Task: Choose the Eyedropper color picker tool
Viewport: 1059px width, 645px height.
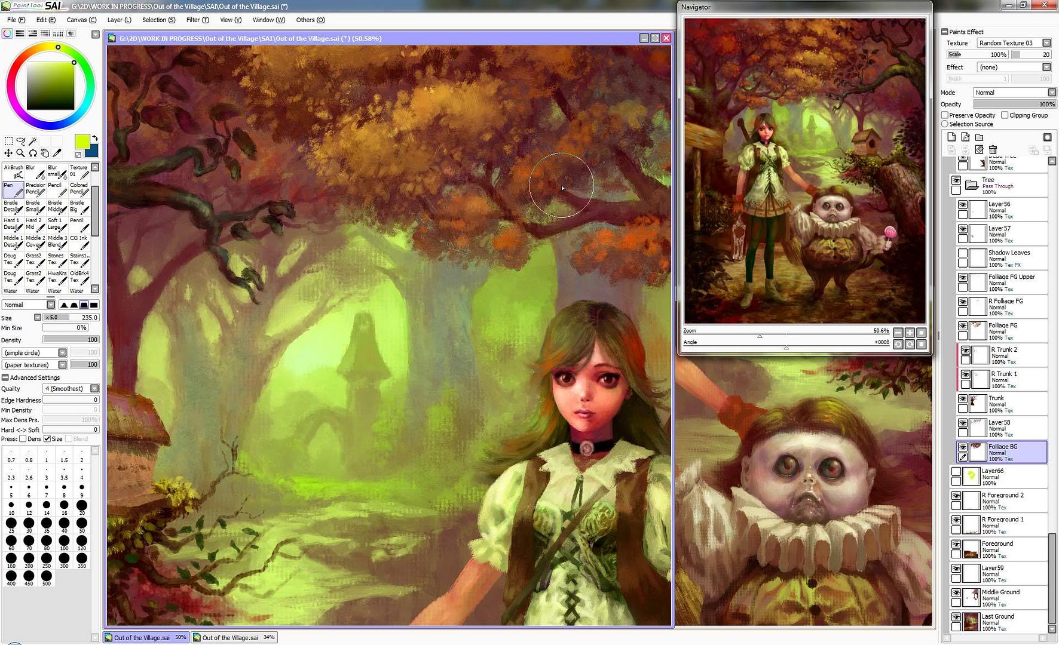Action: (57, 153)
